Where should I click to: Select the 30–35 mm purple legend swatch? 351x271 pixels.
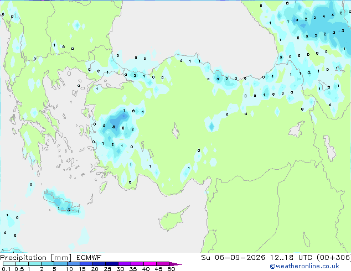tap(125, 264)
